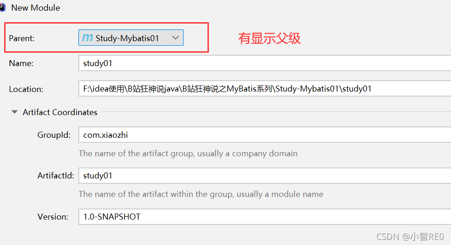
Task: Click the Name: label
Action: (21, 63)
